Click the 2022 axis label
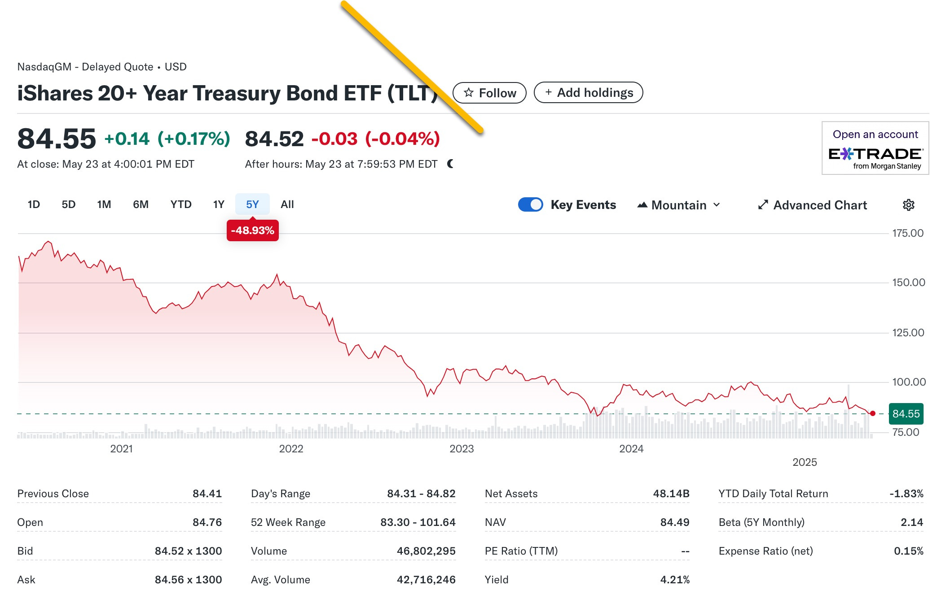The width and height of the screenshot is (950, 599). point(291,449)
